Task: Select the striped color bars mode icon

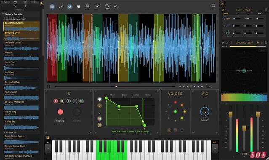Action: click(99, 118)
